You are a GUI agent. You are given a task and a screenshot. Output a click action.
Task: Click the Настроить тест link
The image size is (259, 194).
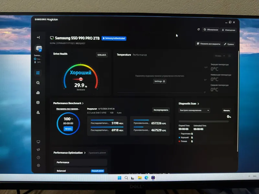point(68,109)
